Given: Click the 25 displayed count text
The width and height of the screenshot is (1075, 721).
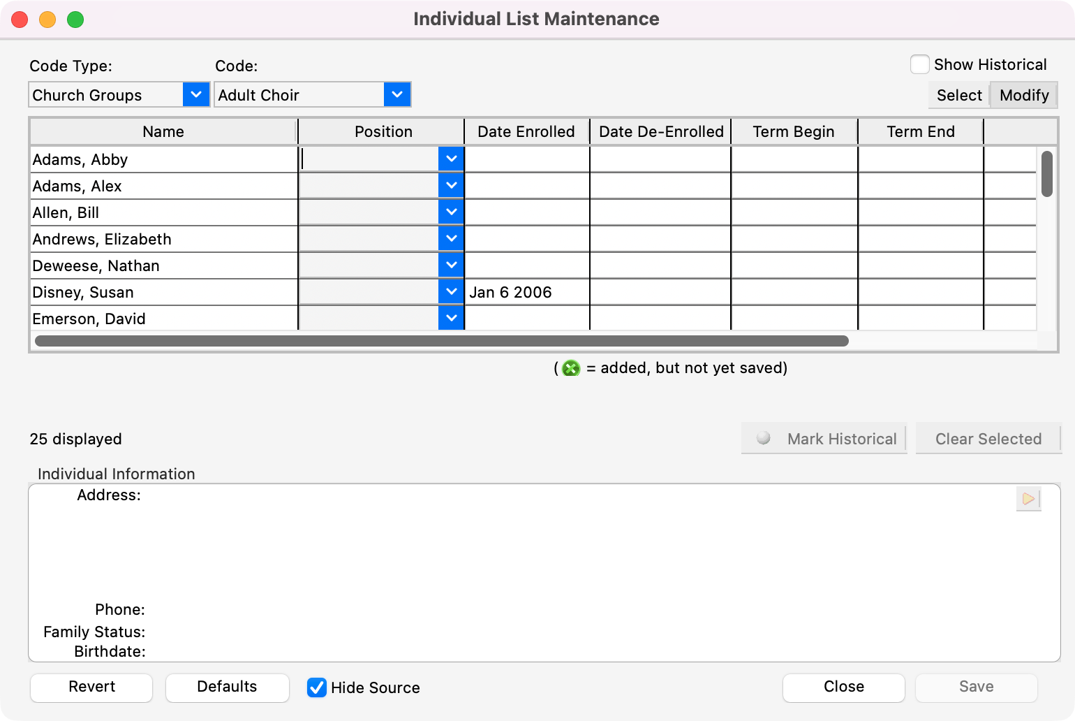Looking at the screenshot, I should 75,439.
